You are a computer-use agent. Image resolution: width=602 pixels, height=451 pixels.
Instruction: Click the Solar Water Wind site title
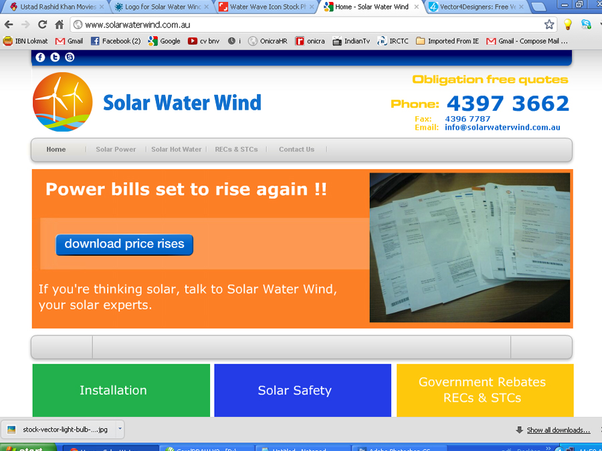click(x=183, y=103)
